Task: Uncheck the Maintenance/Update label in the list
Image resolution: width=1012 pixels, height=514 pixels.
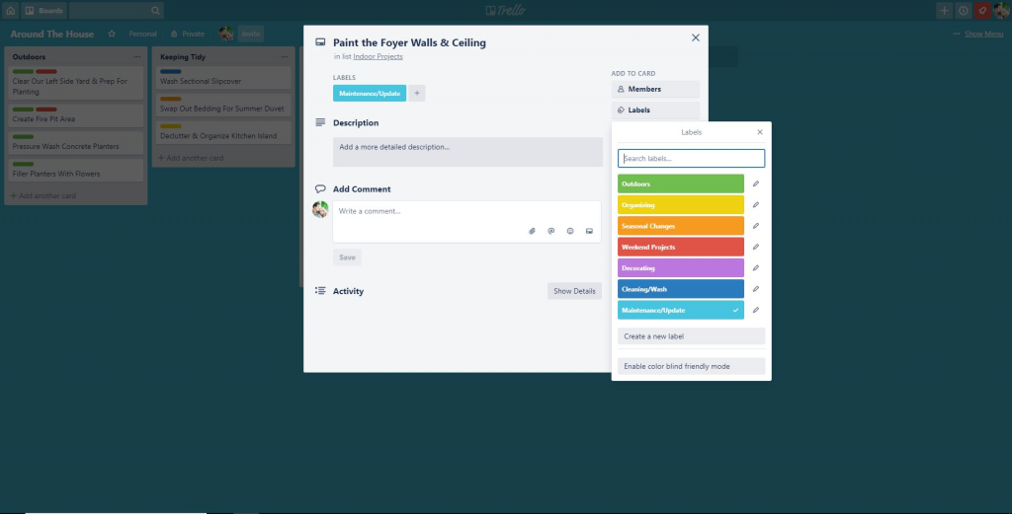Action: [680, 310]
